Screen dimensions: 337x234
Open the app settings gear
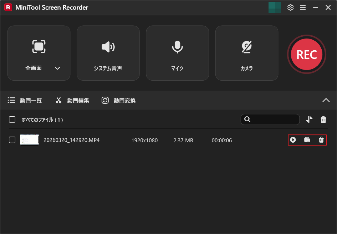(x=290, y=7)
